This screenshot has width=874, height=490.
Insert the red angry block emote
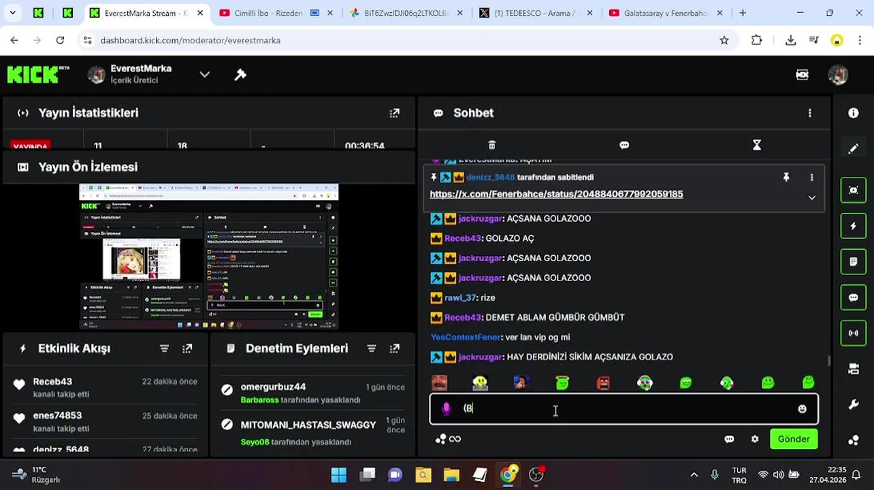pos(603,382)
